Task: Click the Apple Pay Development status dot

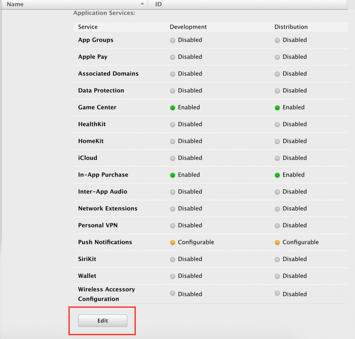Action: tap(173, 57)
